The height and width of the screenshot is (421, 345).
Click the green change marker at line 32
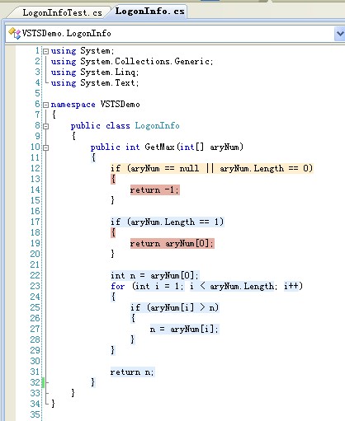[43, 382]
